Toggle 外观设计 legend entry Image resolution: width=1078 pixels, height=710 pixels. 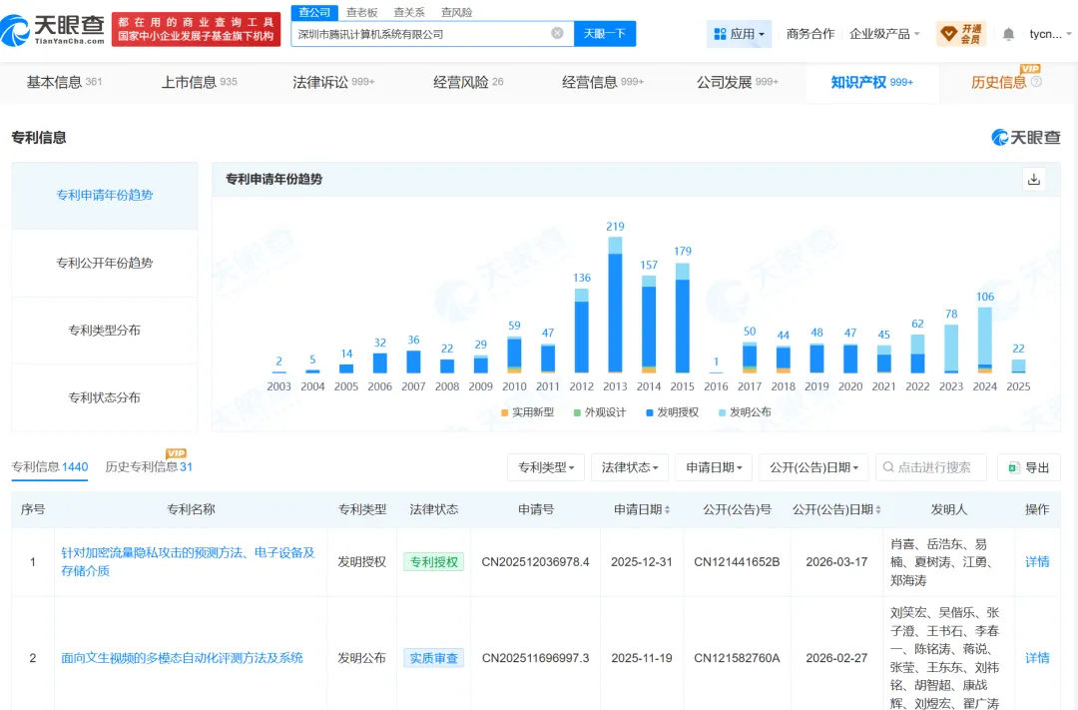(600, 412)
